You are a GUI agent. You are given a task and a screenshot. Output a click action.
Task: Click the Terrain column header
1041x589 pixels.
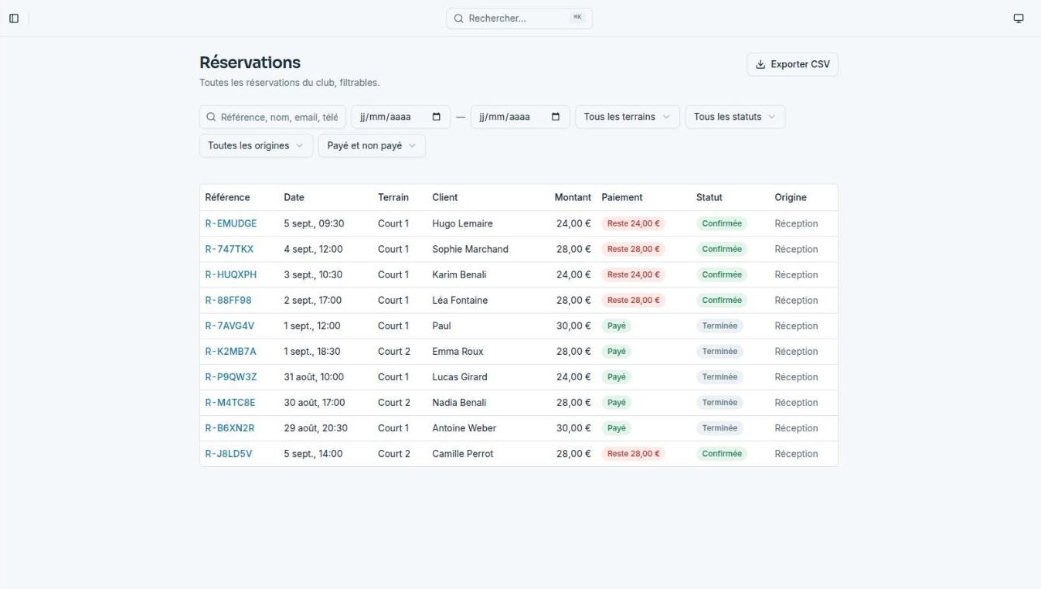pyautogui.click(x=393, y=197)
